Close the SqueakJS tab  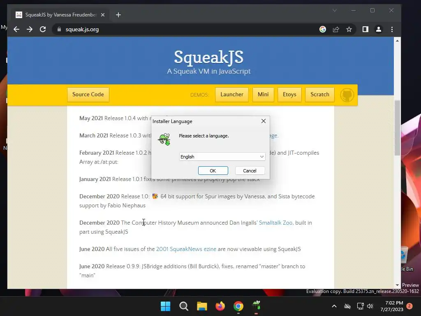click(x=102, y=15)
